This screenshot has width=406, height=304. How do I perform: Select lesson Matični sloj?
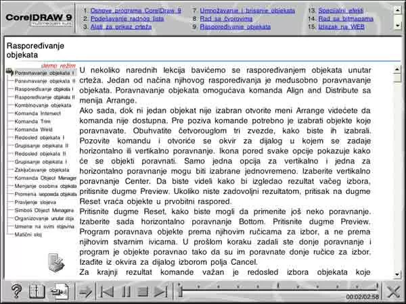point(28,234)
